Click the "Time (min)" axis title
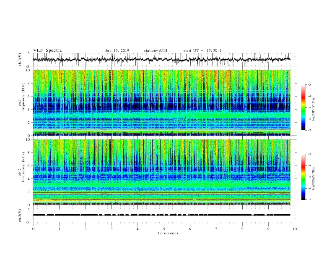The width and height of the screenshot is (332, 257). click(x=168, y=233)
